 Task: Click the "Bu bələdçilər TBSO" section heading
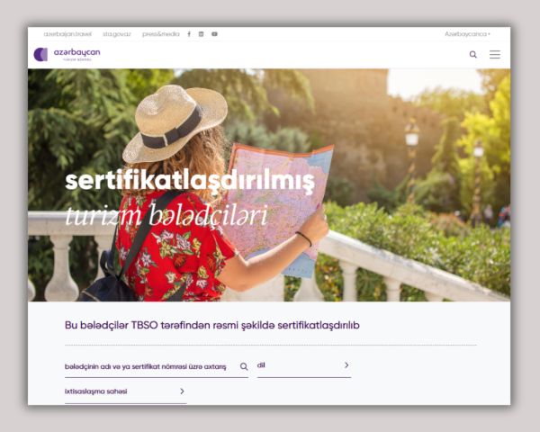212,325
